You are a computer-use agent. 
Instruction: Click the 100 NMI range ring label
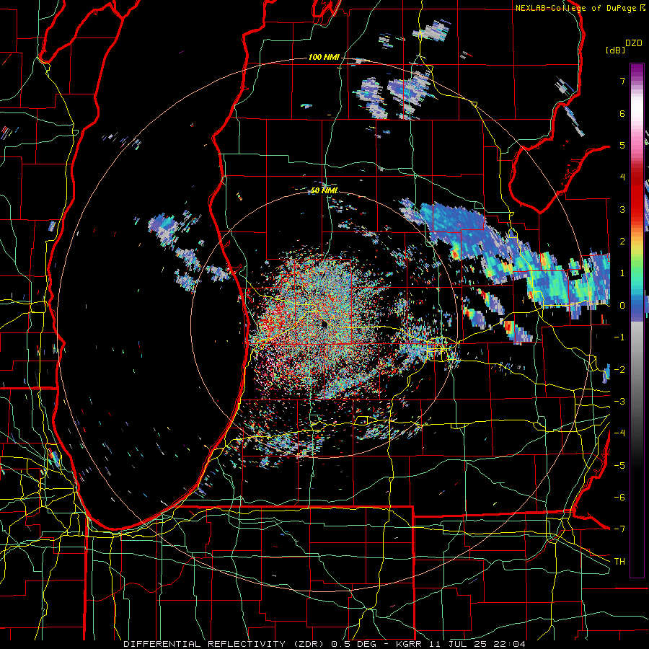(324, 57)
